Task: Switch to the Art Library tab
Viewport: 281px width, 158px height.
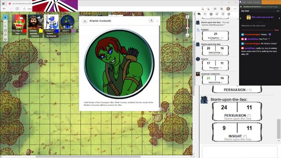Action: click(205, 14)
